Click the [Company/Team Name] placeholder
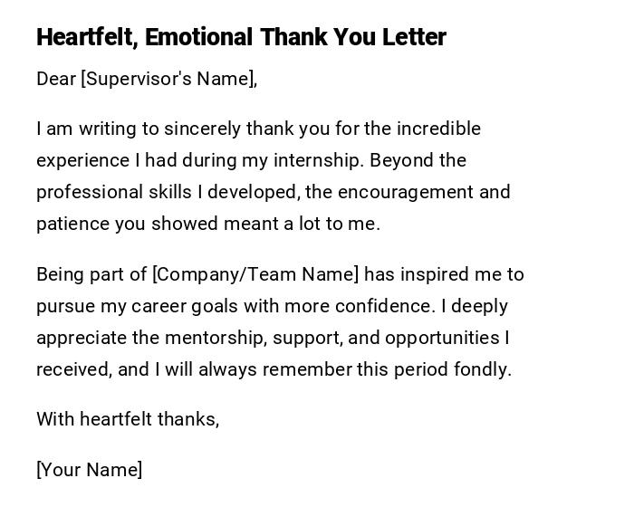This screenshot has height=526, width=634. pyautogui.click(x=255, y=274)
